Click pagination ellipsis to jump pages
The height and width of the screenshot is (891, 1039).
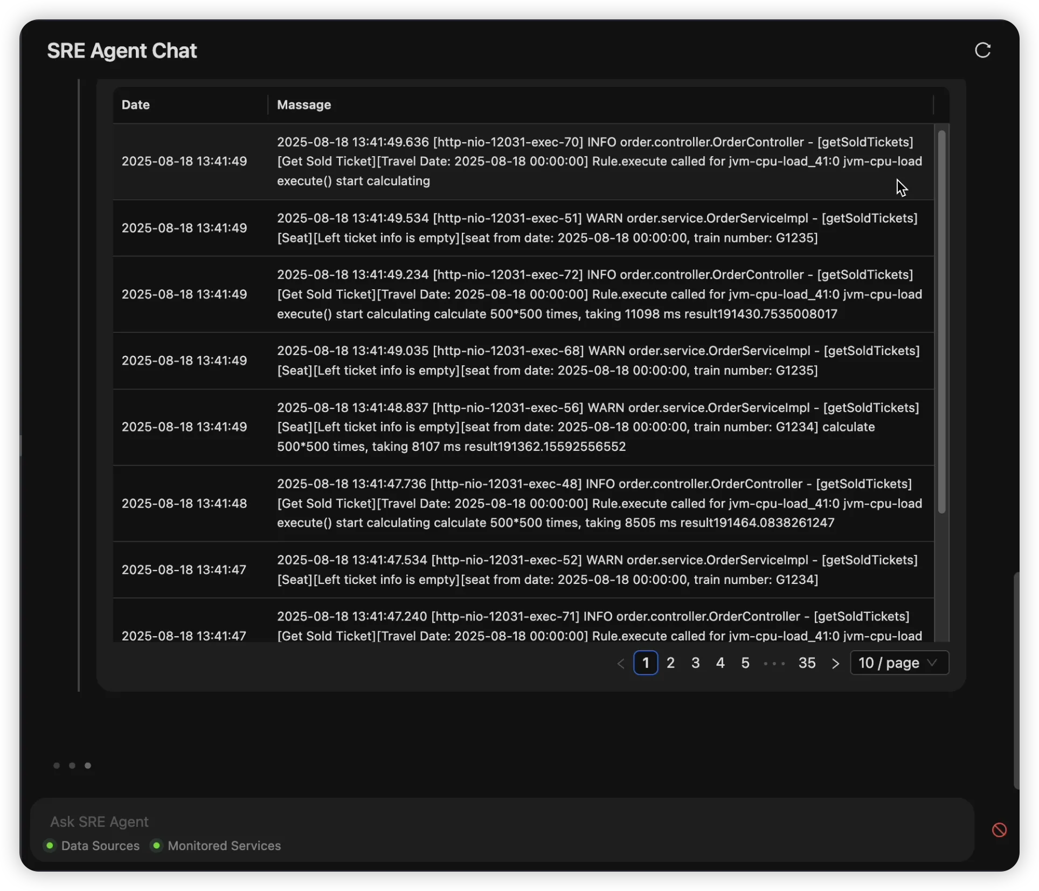(774, 663)
